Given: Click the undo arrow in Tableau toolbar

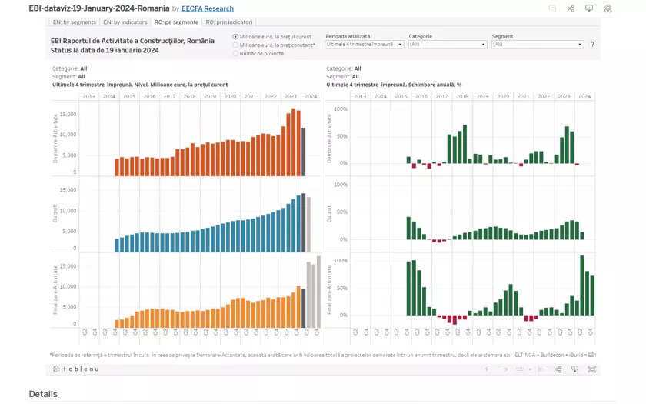Looking at the screenshot, I should tap(488, 369).
